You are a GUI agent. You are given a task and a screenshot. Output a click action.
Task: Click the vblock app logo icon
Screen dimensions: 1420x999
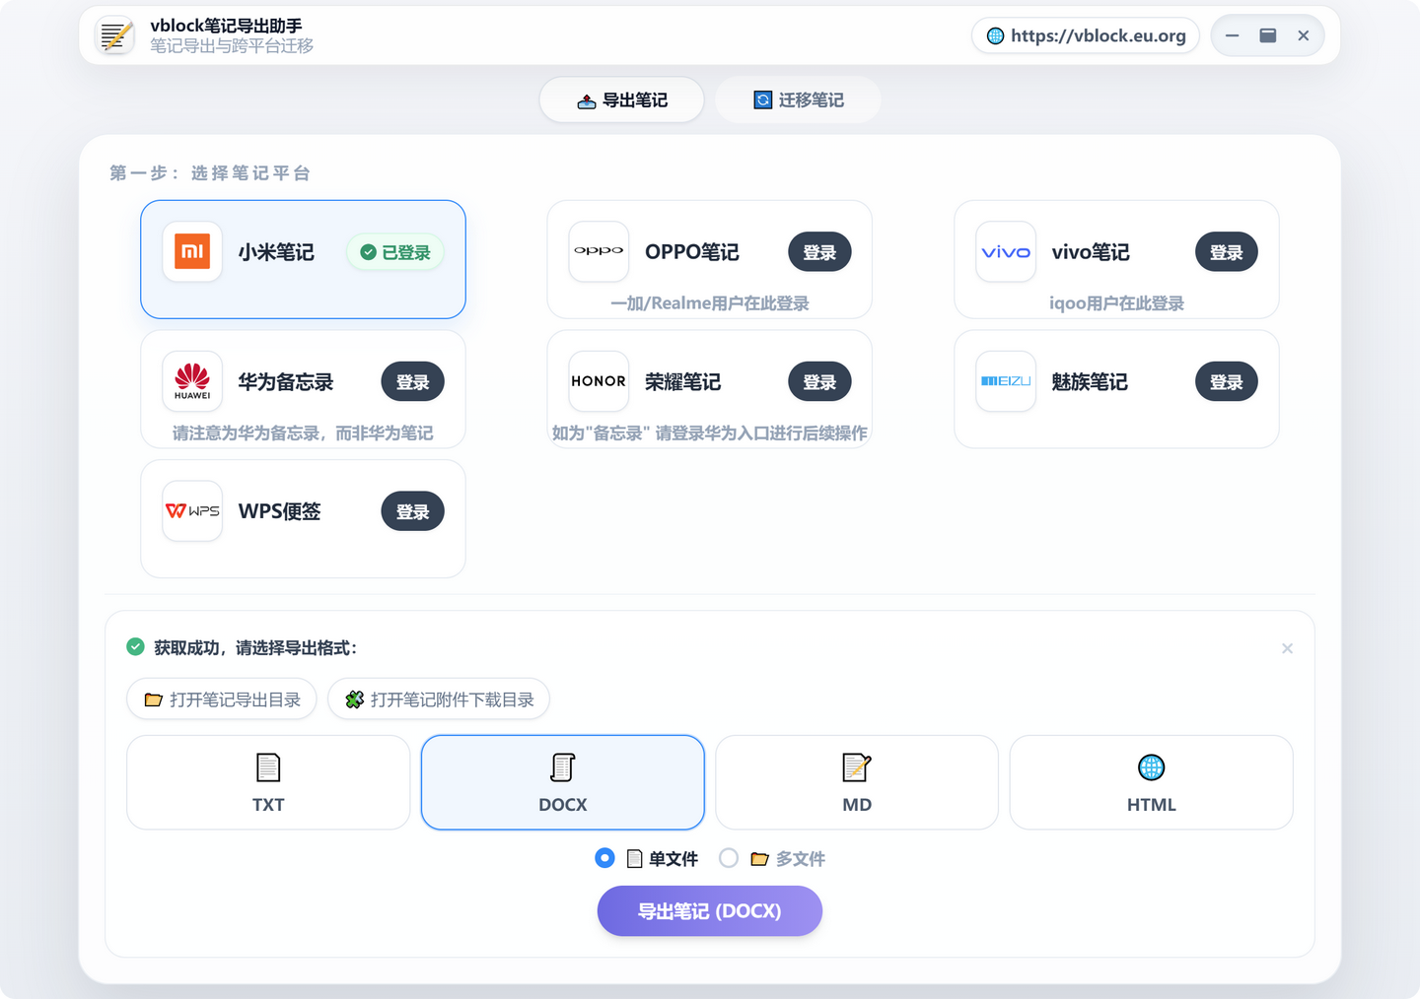click(x=115, y=35)
